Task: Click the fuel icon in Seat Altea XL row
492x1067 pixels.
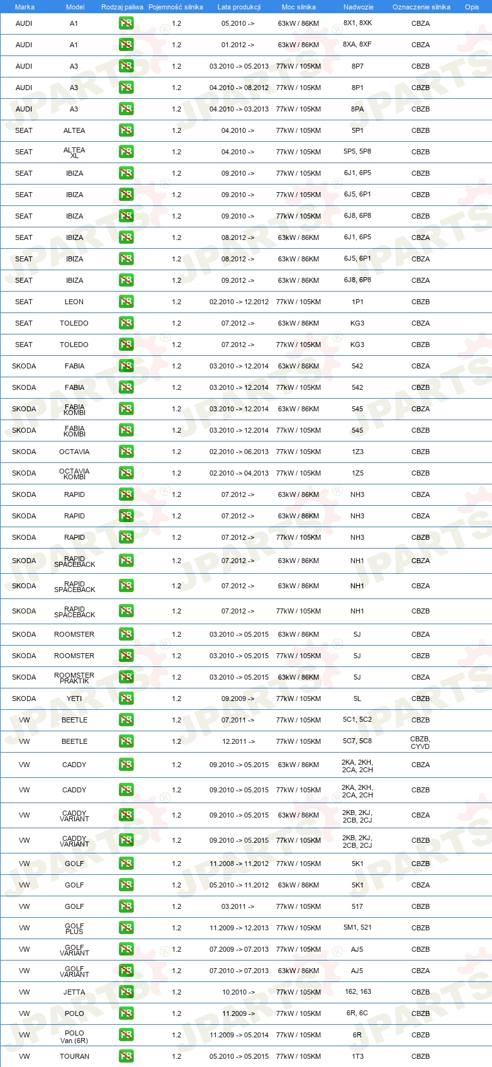Action: click(126, 152)
